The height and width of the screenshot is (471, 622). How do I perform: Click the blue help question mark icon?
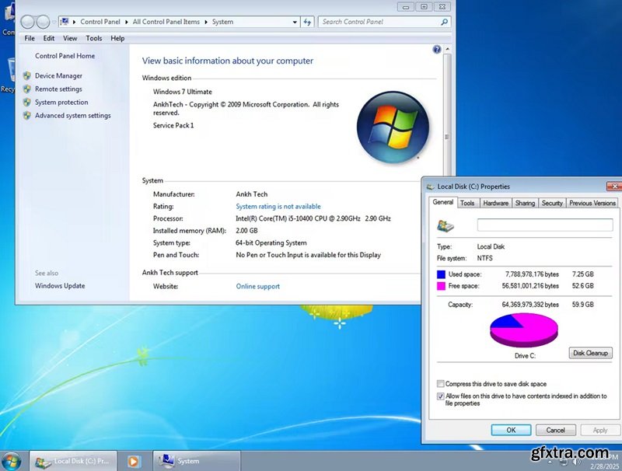(x=436, y=49)
